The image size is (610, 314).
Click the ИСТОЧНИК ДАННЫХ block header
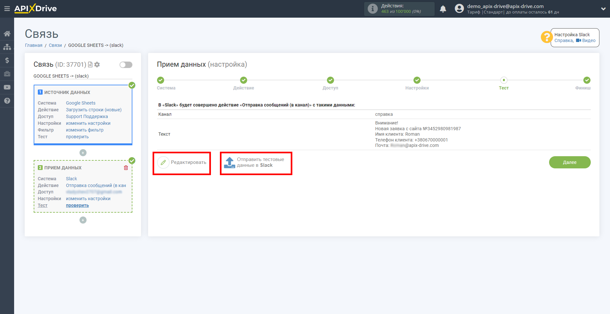point(67,92)
